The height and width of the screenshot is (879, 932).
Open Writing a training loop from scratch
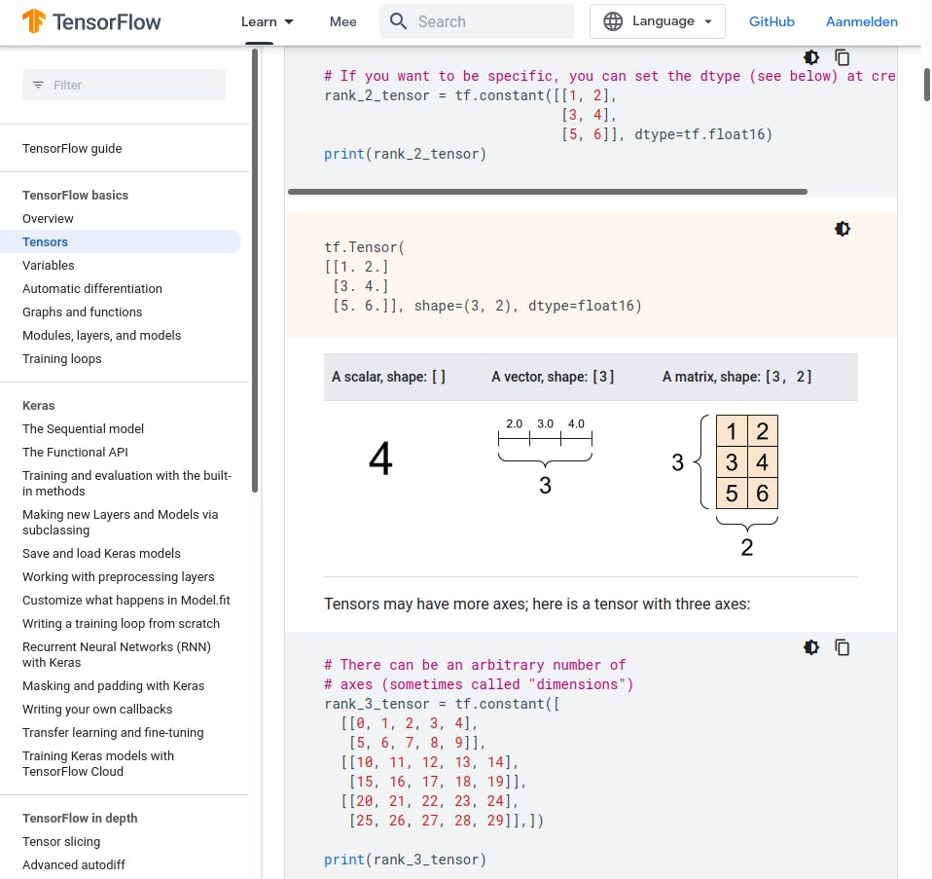(x=122, y=623)
